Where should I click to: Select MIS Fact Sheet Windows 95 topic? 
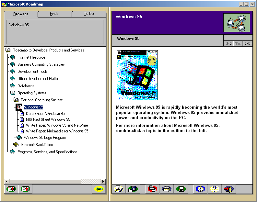(x=48, y=119)
